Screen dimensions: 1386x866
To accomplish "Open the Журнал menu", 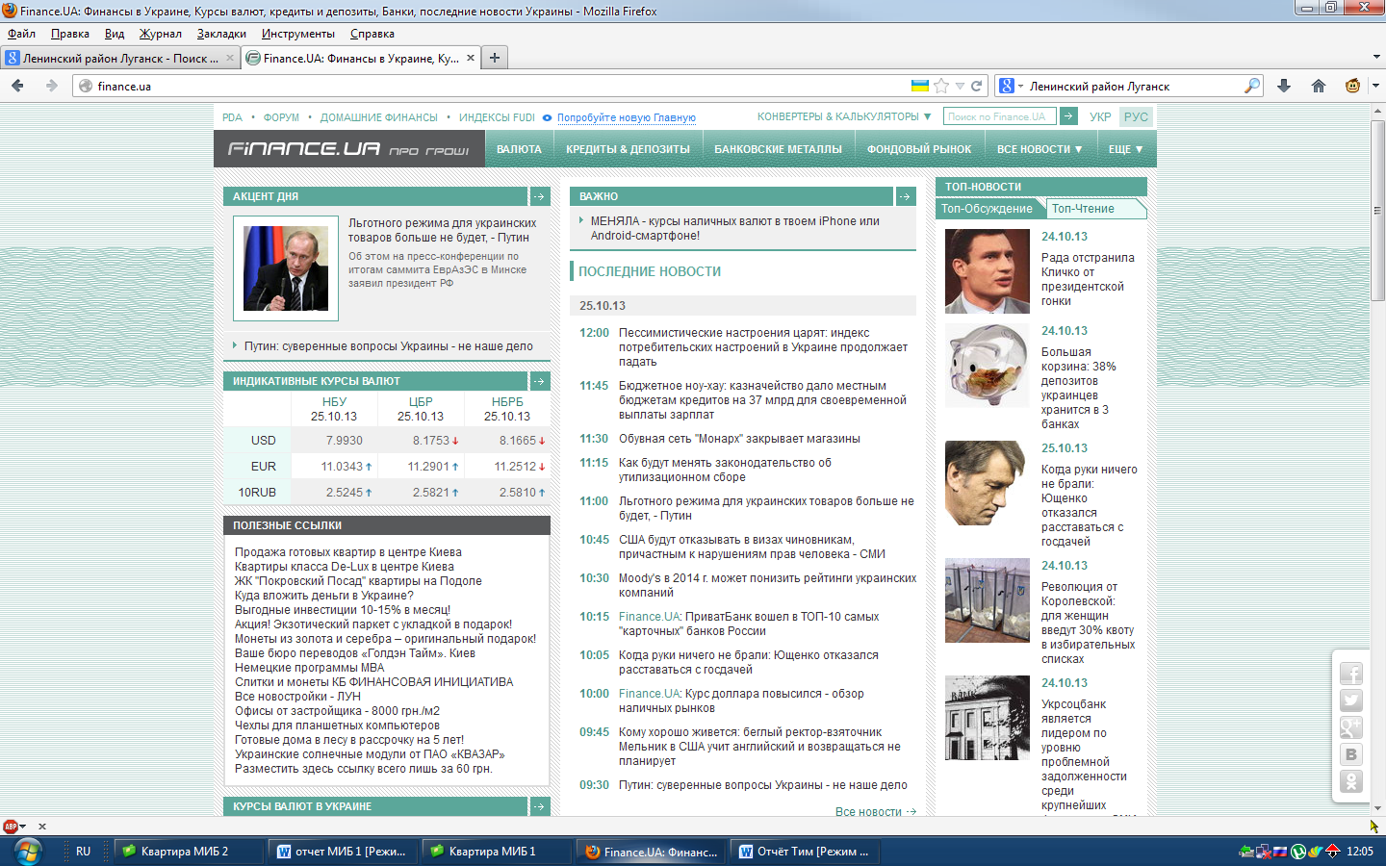I will click(x=161, y=34).
